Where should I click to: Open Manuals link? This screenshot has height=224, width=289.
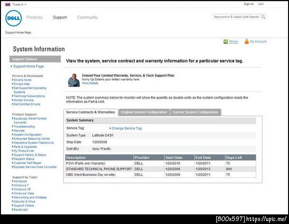(19, 131)
